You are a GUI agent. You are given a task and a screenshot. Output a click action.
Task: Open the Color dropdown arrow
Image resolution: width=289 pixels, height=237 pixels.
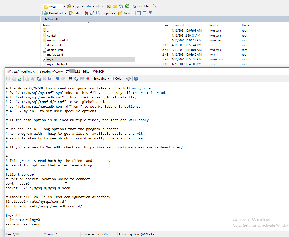pyautogui.click(x=124, y=79)
